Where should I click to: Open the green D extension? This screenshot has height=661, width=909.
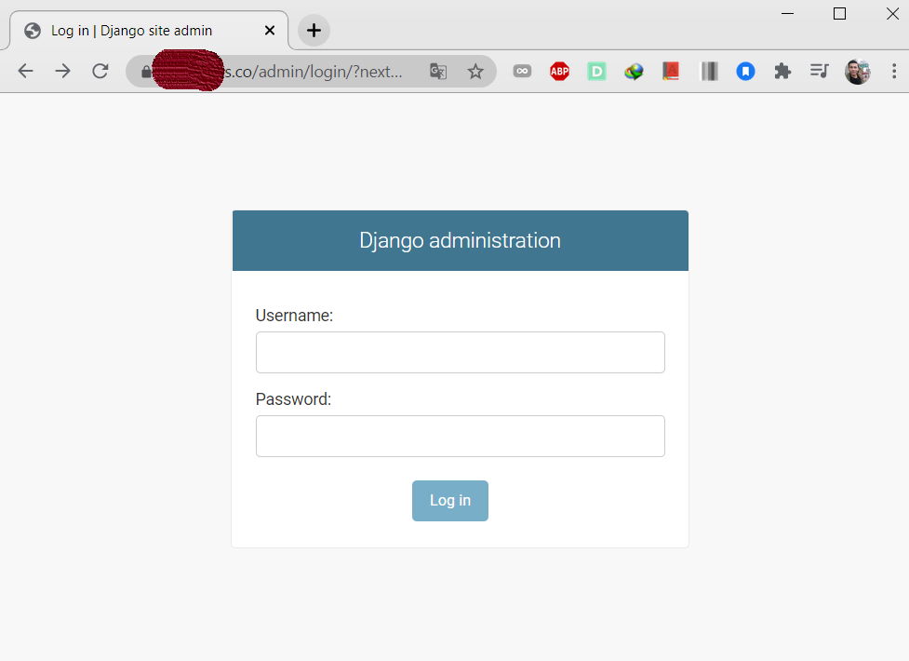tap(596, 72)
